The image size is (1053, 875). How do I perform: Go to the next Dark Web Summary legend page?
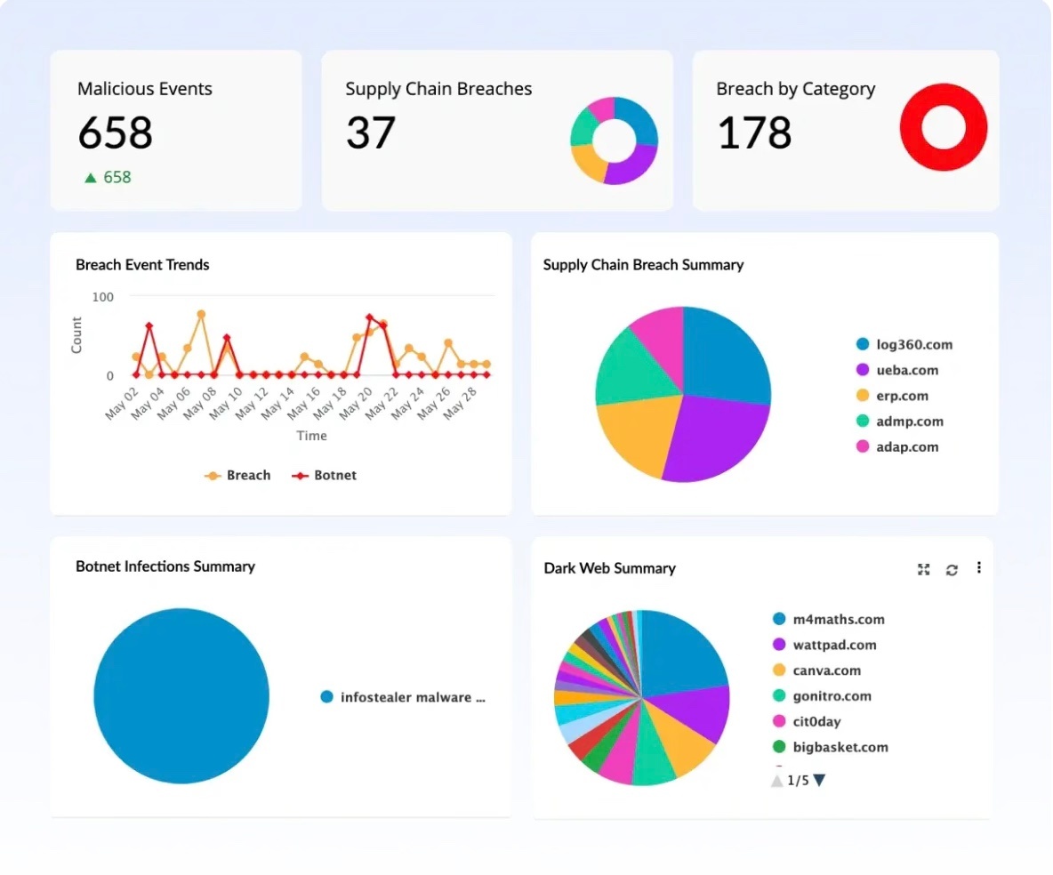[x=817, y=780]
